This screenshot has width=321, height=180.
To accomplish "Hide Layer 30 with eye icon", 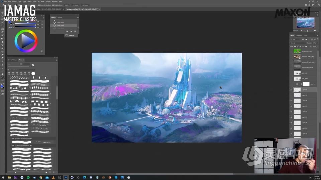I will pos(291,117).
